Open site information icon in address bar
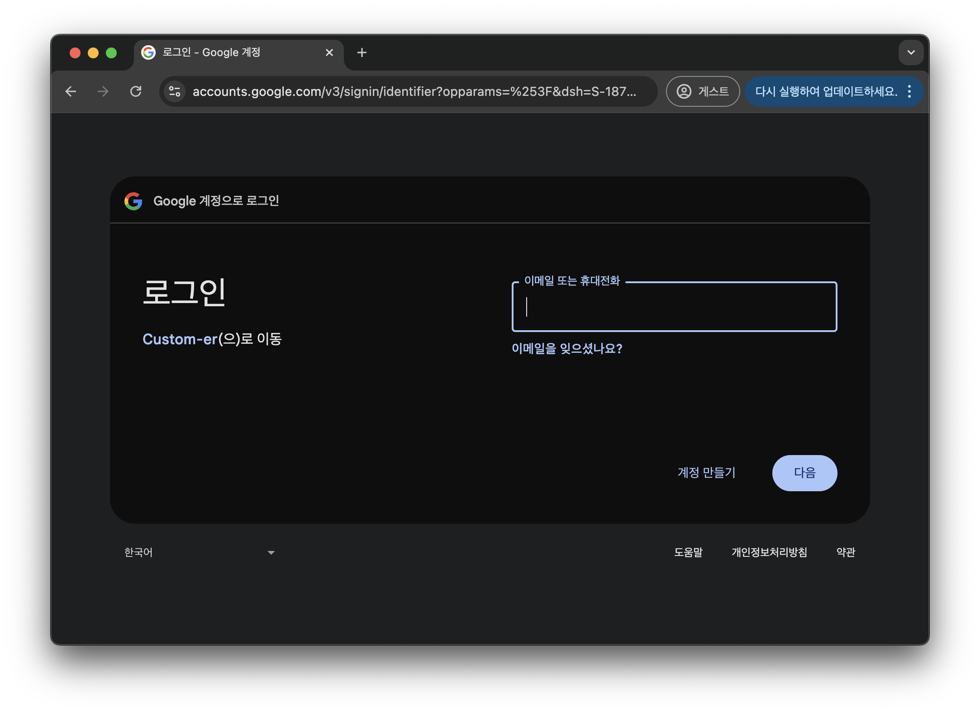The height and width of the screenshot is (712, 980). coord(175,92)
